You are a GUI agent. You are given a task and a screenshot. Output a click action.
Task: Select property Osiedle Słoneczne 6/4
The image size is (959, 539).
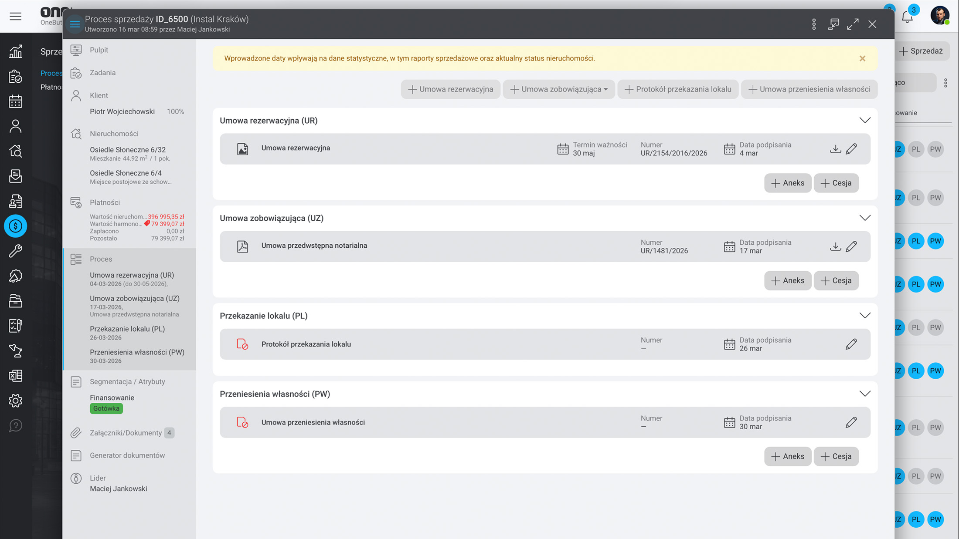[126, 173]
